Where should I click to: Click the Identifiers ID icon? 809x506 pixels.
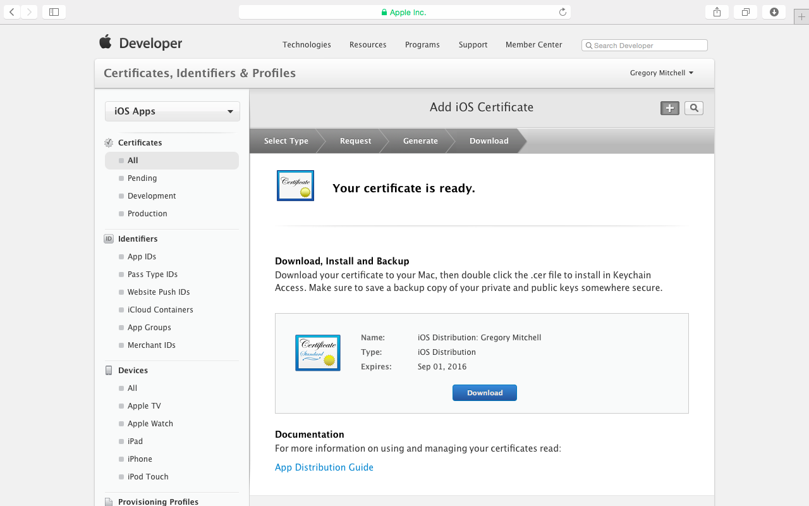click(109, 239)
